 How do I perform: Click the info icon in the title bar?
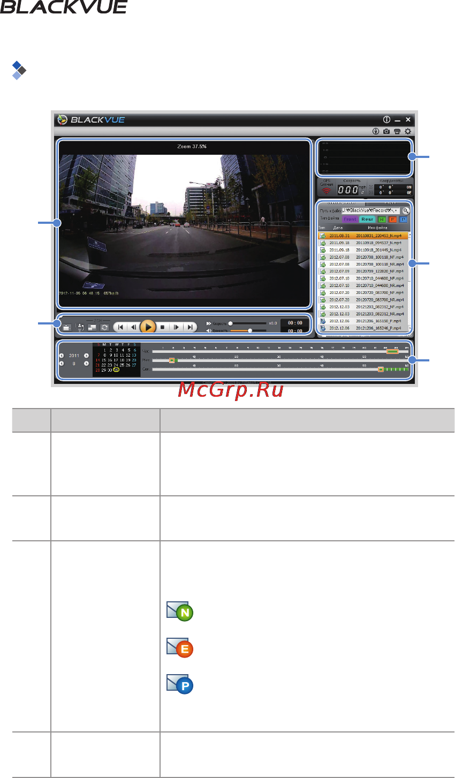point(387,120)
